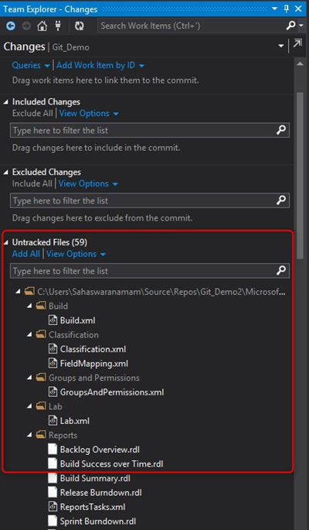Click Include All under Excluded Changes
Screen dimensions: 309x530
point(32,183)
